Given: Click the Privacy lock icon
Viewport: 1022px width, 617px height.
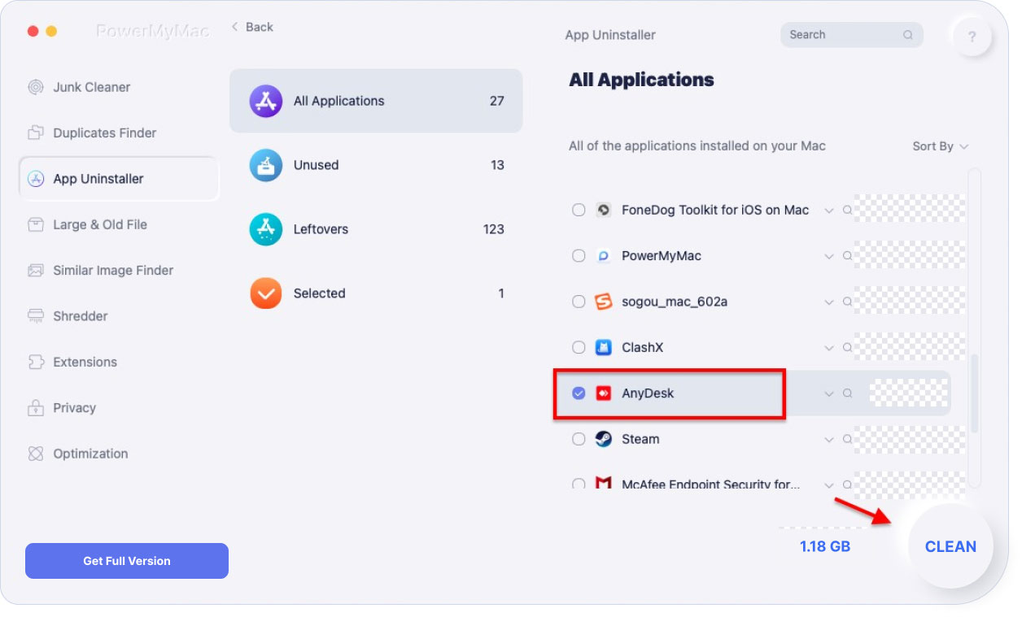Looking at the screenshot, I should [36, 407].
